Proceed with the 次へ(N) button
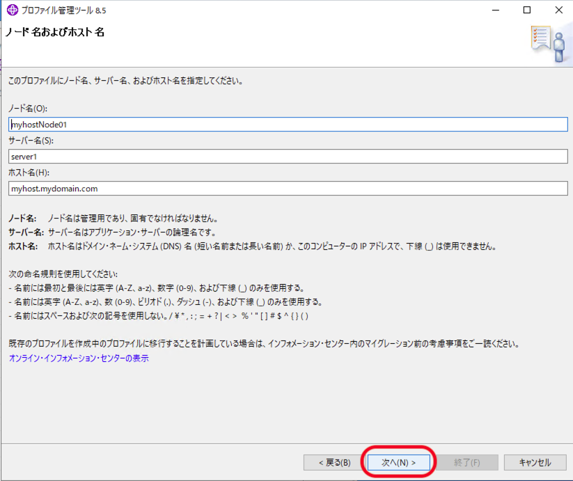The image size is (573, 481). [x=398, y=463]
